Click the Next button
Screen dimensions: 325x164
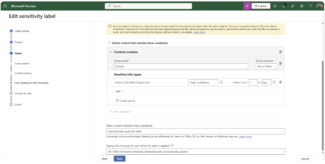pyautogui.click(x=119, y=159)
